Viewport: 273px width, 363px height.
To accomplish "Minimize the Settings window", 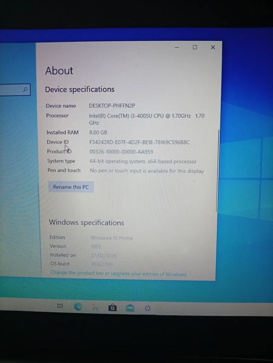I will (177, 47).
